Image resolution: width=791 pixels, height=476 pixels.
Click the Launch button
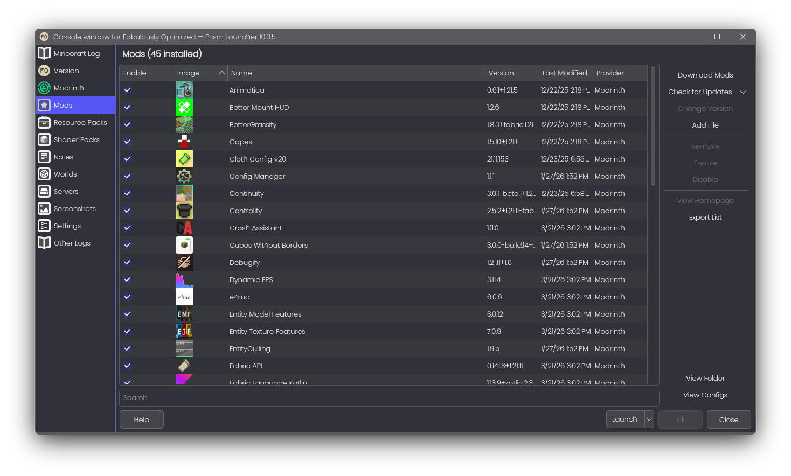coord(625,419)
